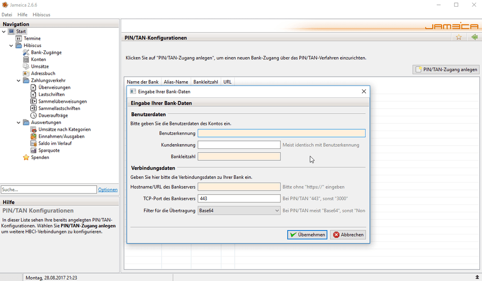
Task: Collapse the Zahlungsverkehr tree node
Action: pyautogui.click(x=18, y=81)
